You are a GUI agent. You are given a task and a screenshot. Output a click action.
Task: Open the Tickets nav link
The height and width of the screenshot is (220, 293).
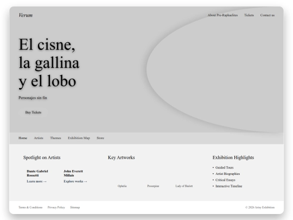tap(249, 15)
